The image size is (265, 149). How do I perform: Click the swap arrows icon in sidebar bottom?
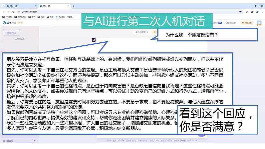click(34, 141)
